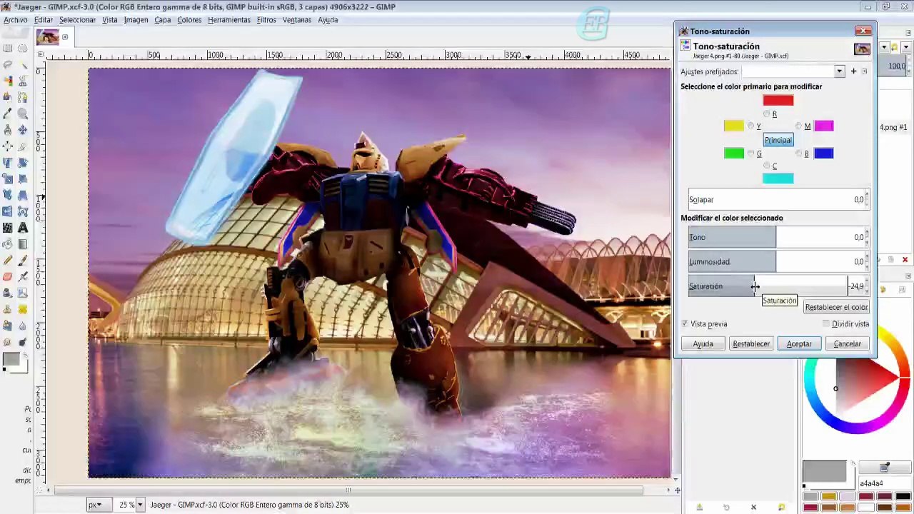This screenshot has height=514, width=914.
Task: Select the G (green) primary color radio
Action: (750, 153)
